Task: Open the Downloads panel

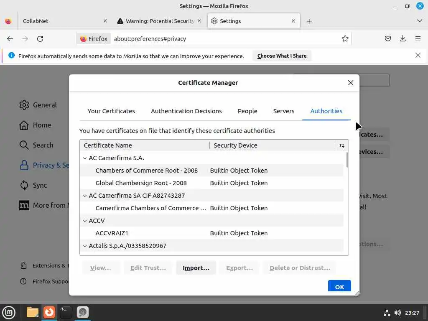Action: tap(403, 38)
